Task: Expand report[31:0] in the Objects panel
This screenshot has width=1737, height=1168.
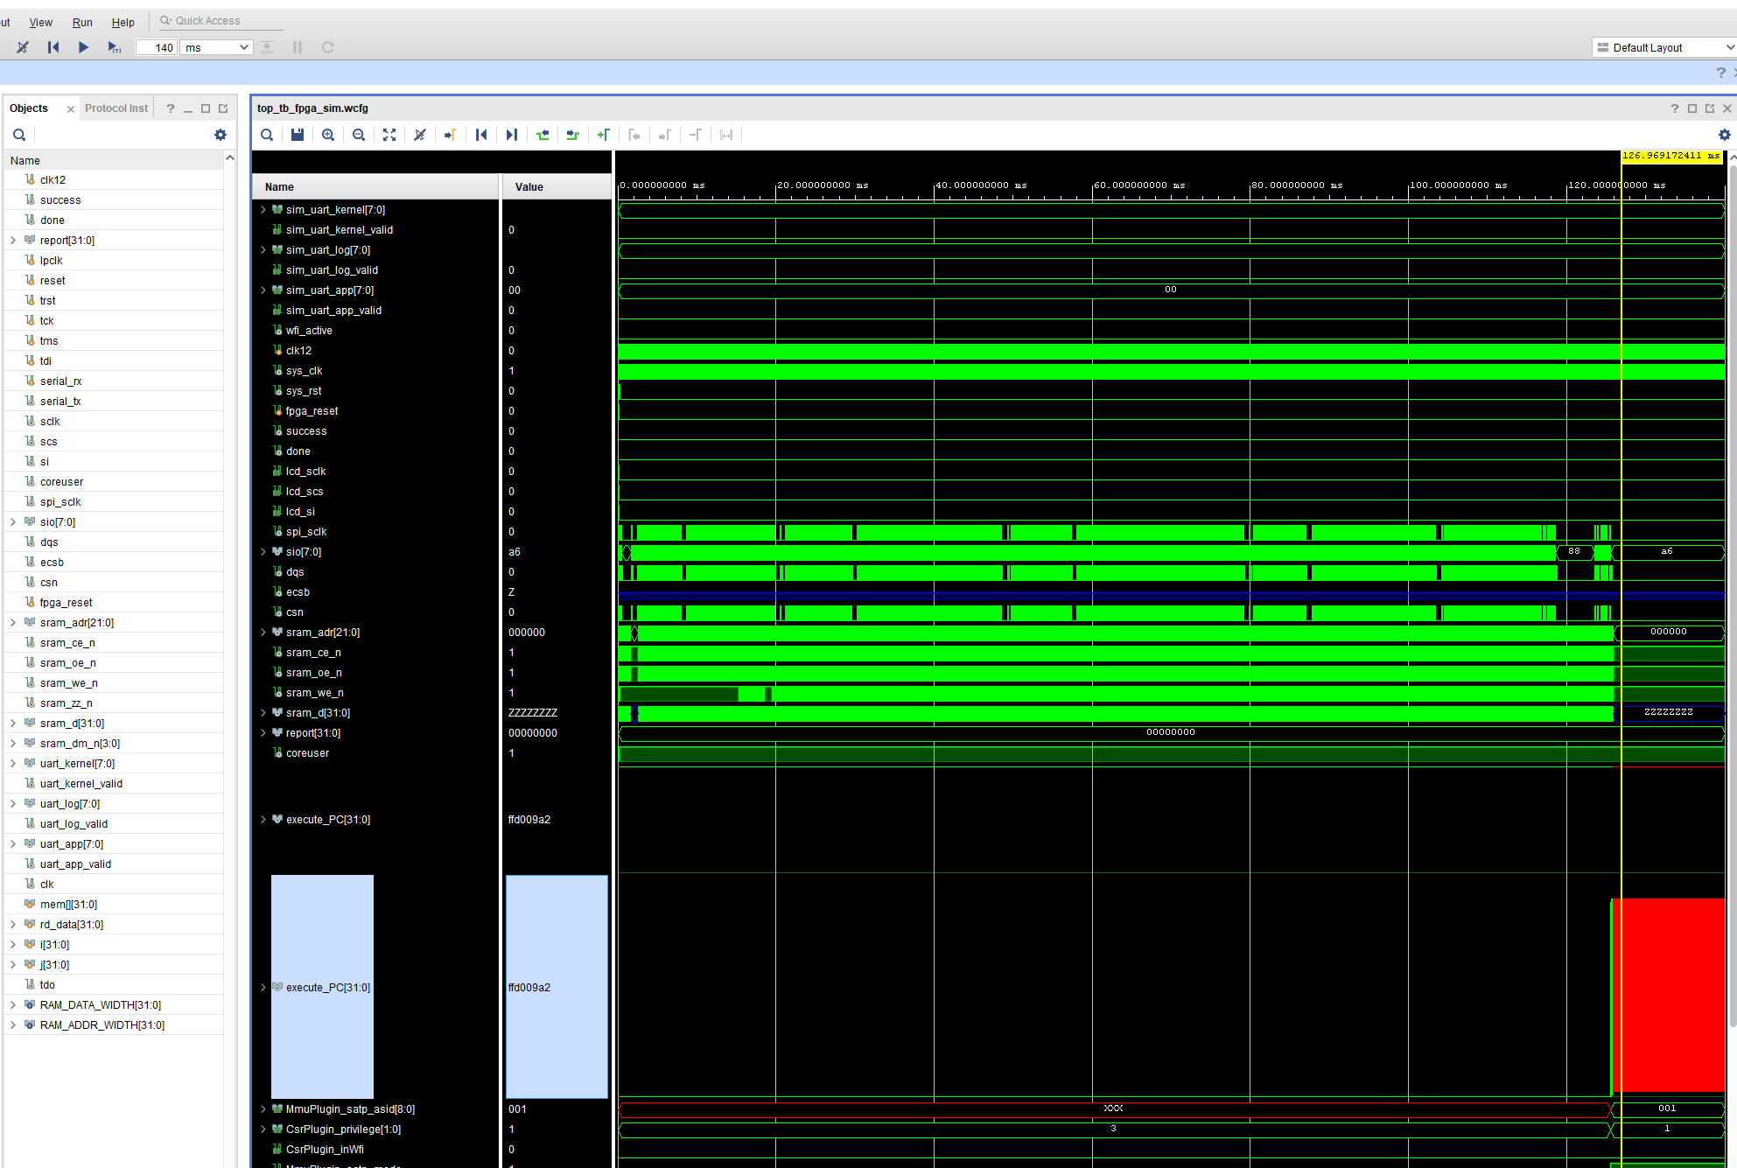Action: tap(13, 241)
